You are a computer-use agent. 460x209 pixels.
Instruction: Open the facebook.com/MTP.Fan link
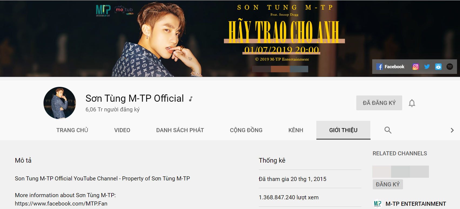coord(61,204)
